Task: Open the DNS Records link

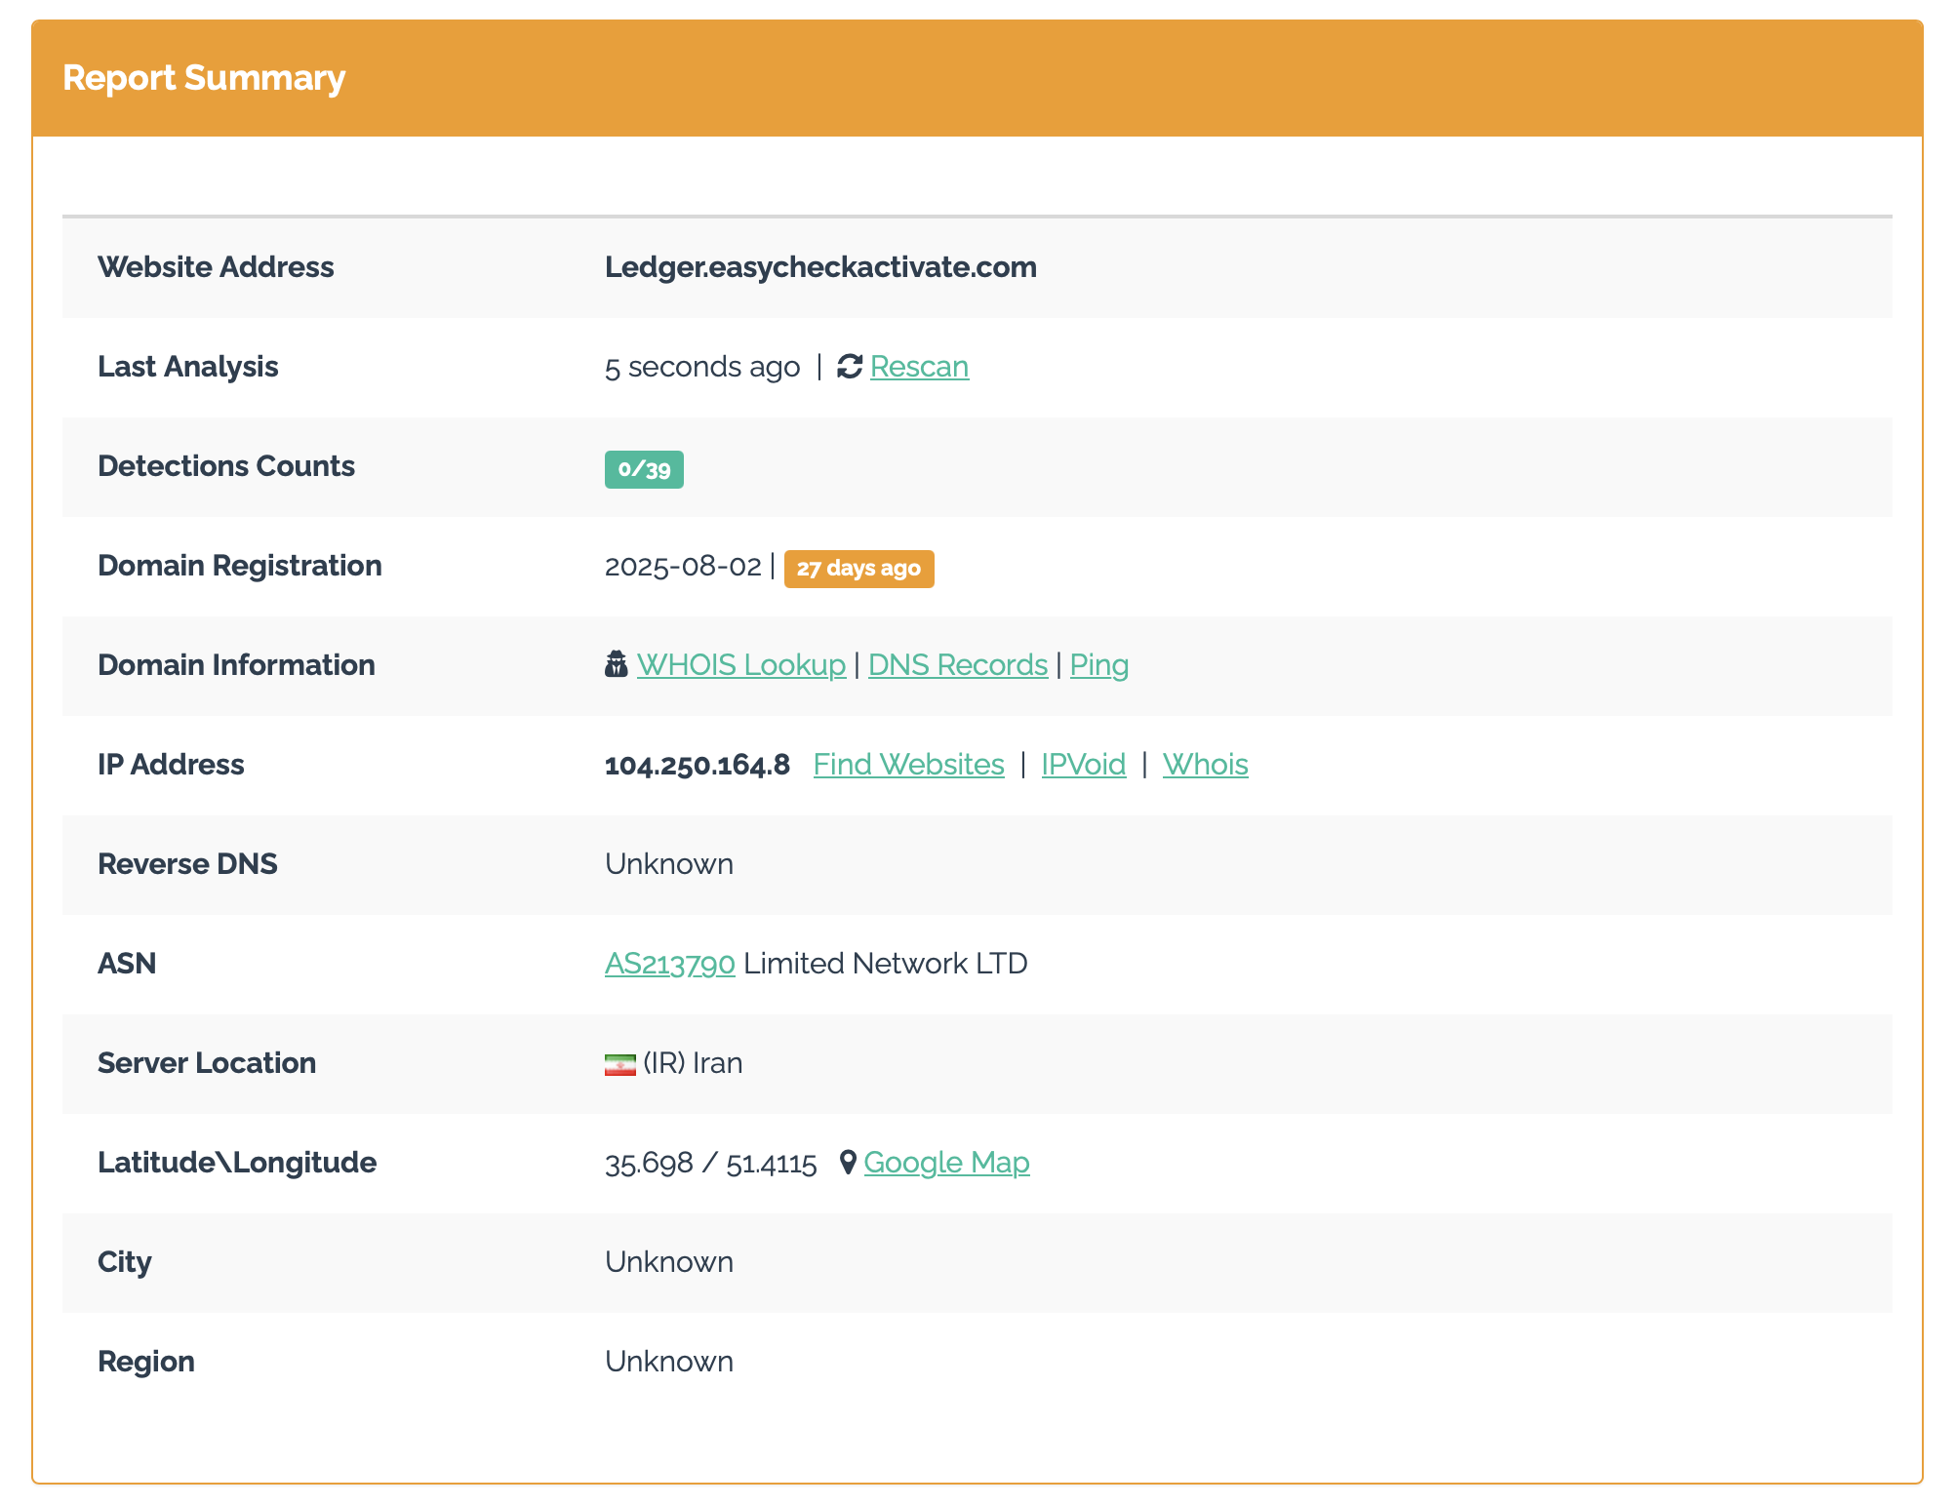Action: pos(958,665)
